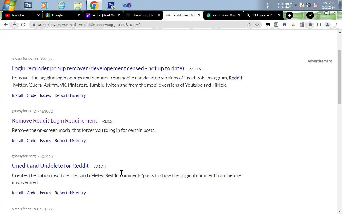Open the Extensions puzzle piece menu

click(310, 25)
